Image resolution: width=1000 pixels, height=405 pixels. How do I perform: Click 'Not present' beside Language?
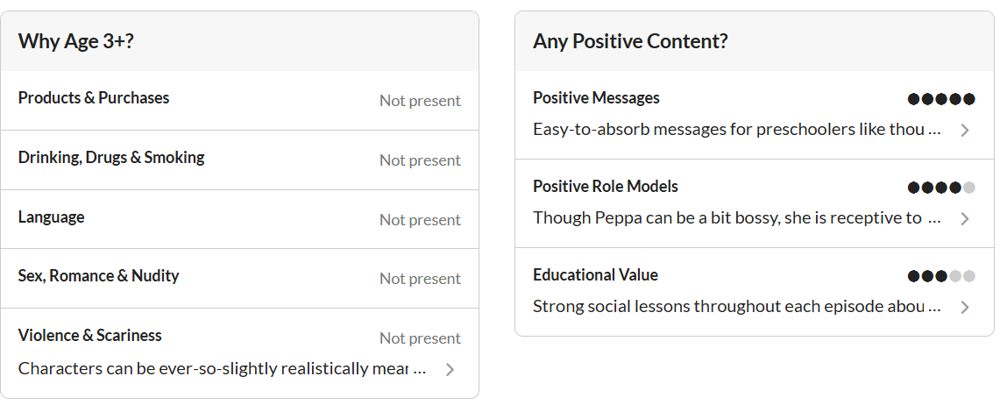(420, 220)
